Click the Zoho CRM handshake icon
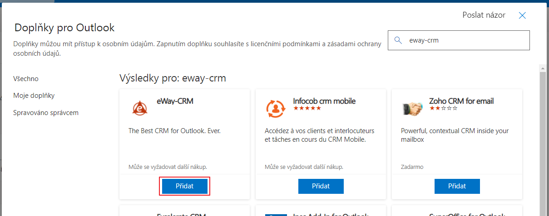 point(412,108)
